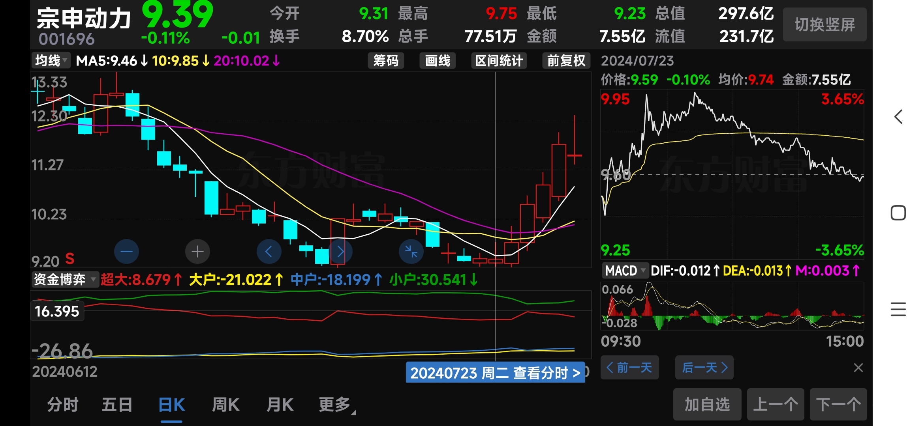Image resolution: width=924 pixels, height=426 pixels.
Task: Zoom in chart with plus button
Action: 197,252
